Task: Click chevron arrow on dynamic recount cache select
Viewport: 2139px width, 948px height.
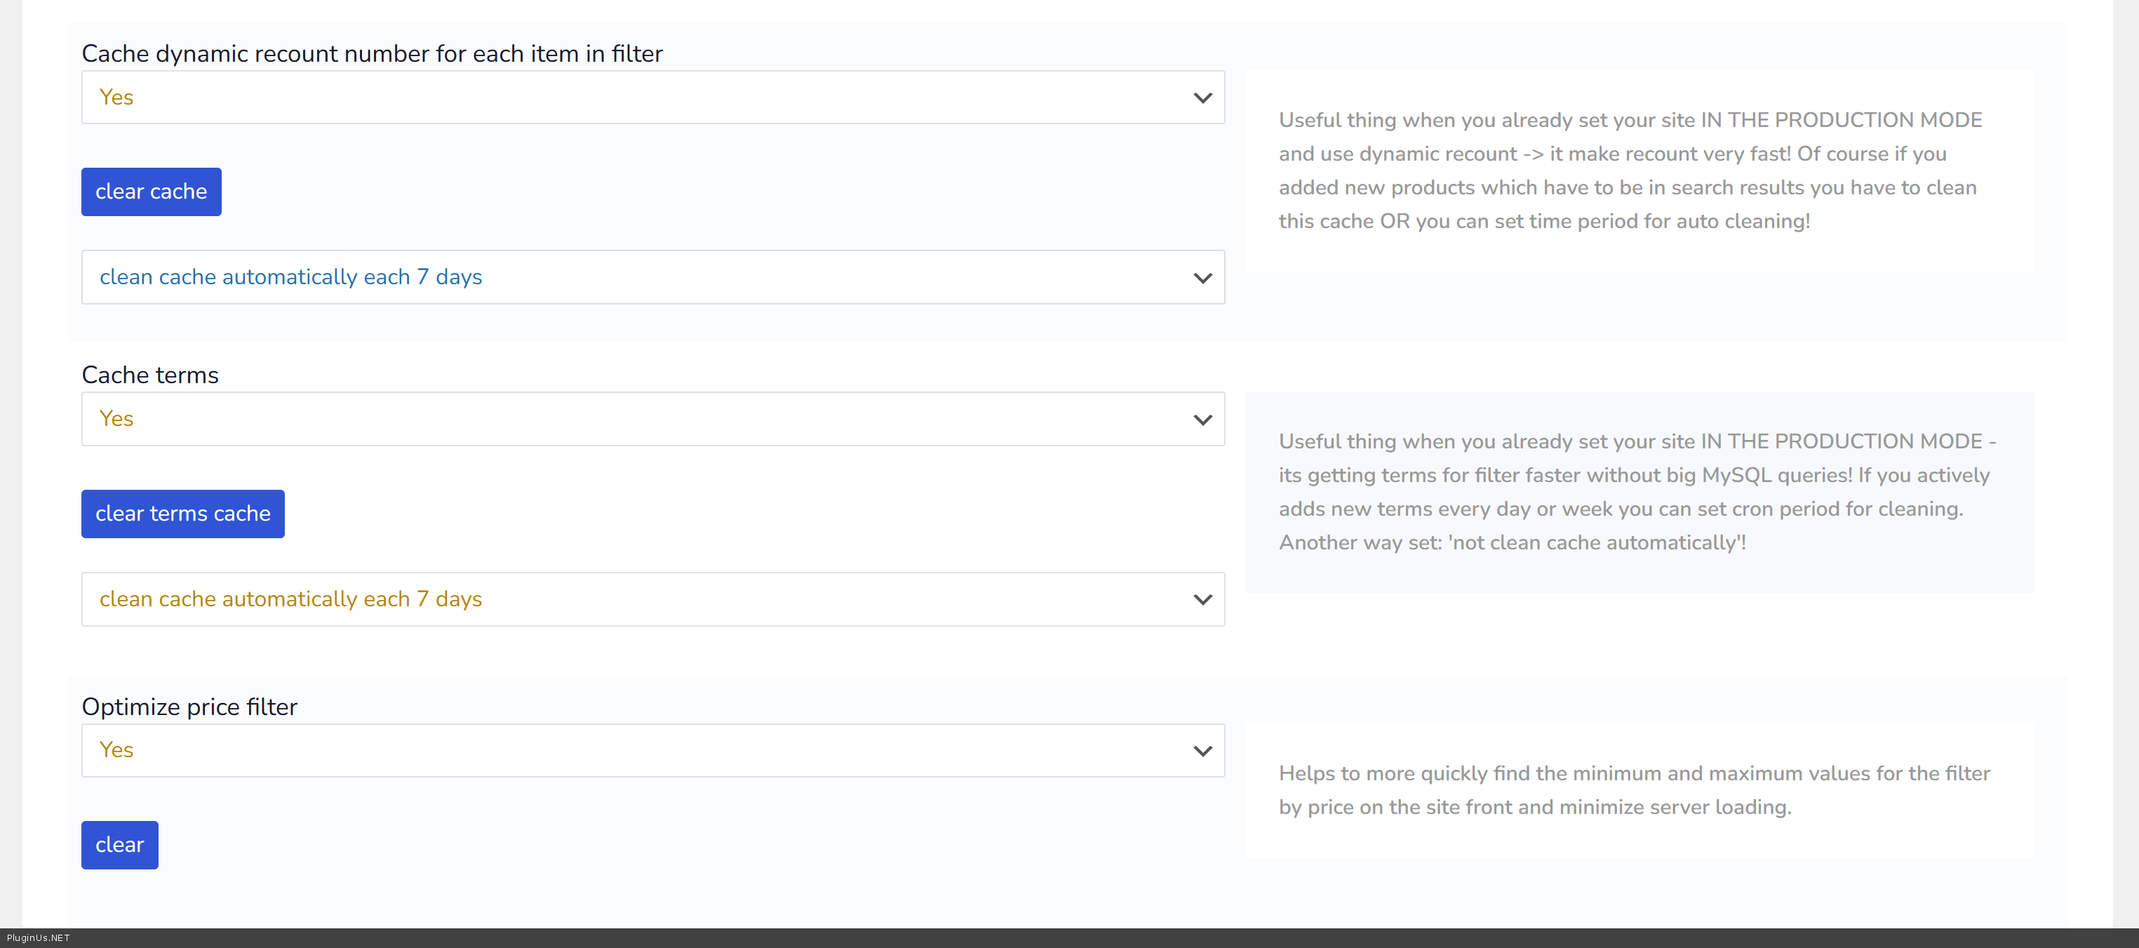Action: coord(1202,98)
